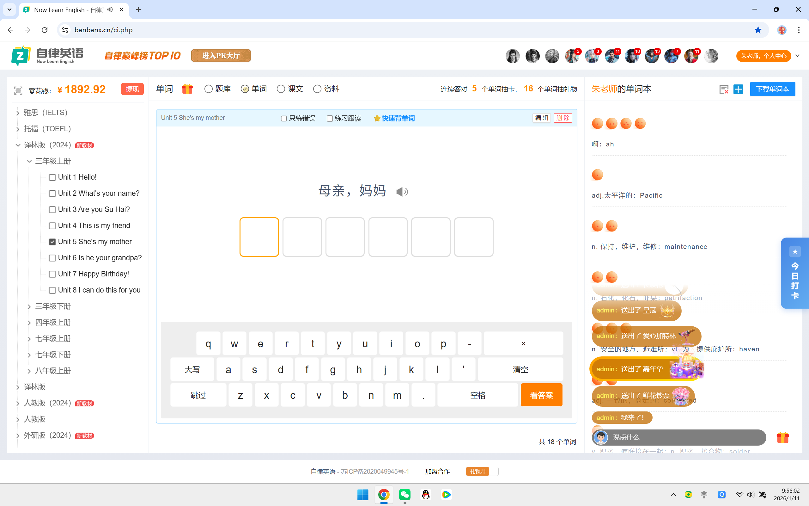Check the Unit 6 Is he your grandpa? box

tap(52, 258)
